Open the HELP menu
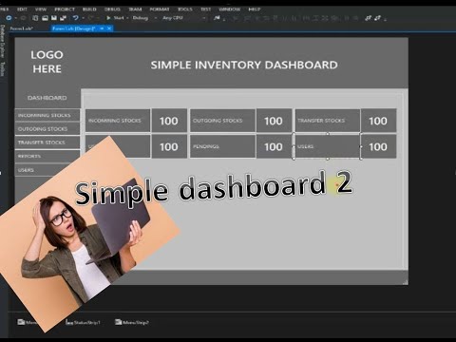 pyautogui.click(x=255, y=9)
